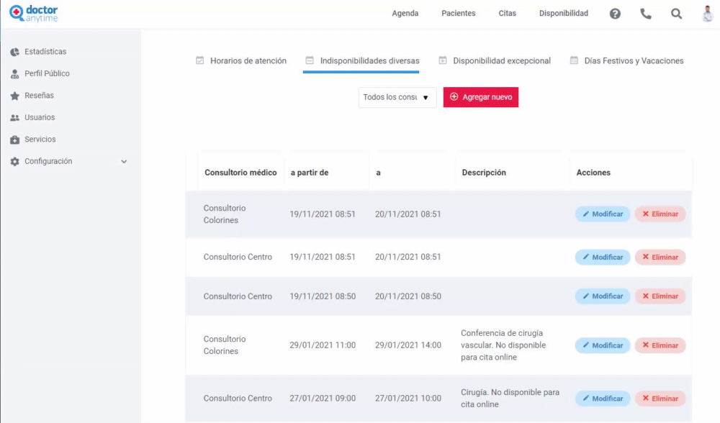This screenshot has width=720, height=423.
Task: Open Reseñas in the sidebar
Action: (x=39, y=96)
